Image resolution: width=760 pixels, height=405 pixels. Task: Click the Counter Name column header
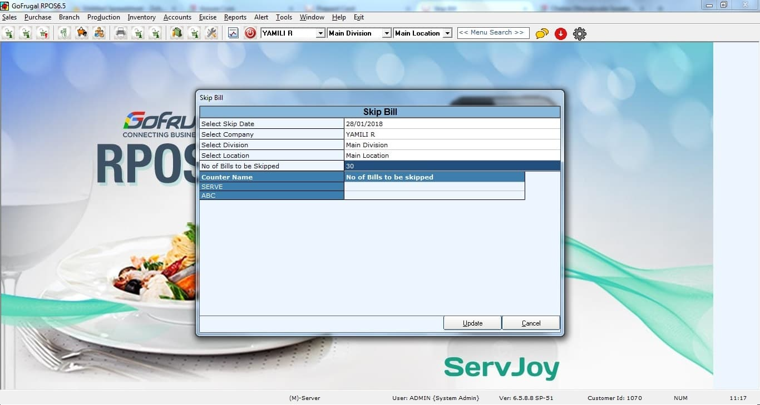[272, 177]
